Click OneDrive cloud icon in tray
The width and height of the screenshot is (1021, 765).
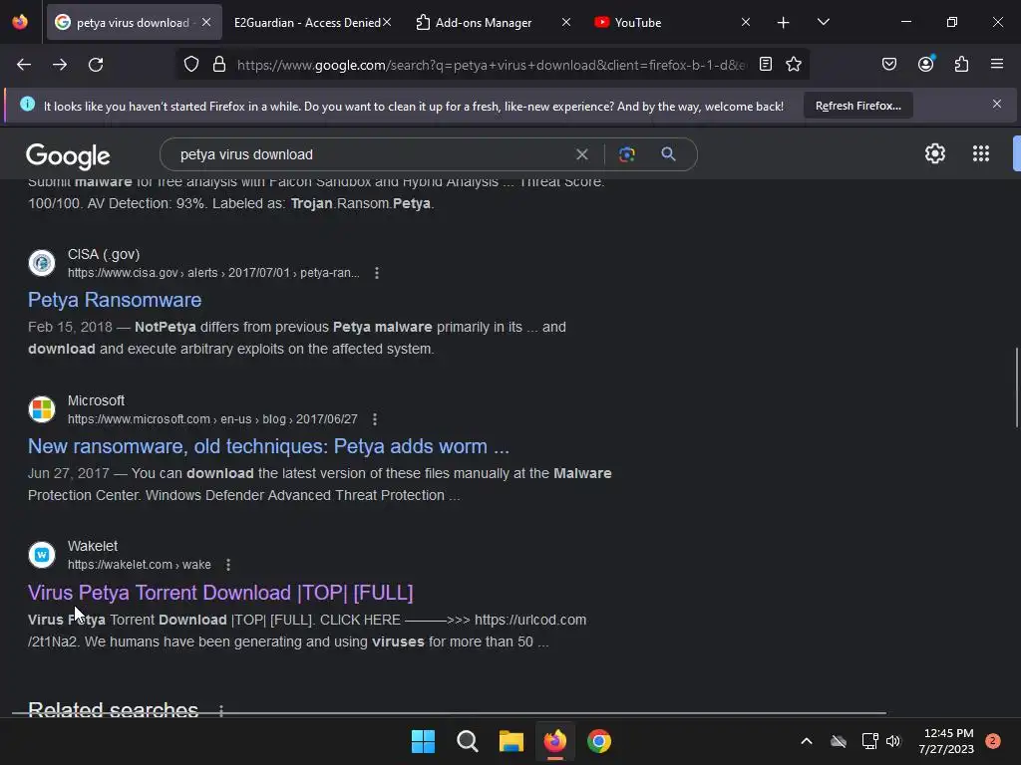839,741
